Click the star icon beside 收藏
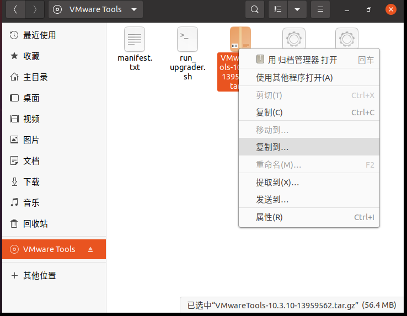This screenshot has height=316, width=407. point(14,56)
